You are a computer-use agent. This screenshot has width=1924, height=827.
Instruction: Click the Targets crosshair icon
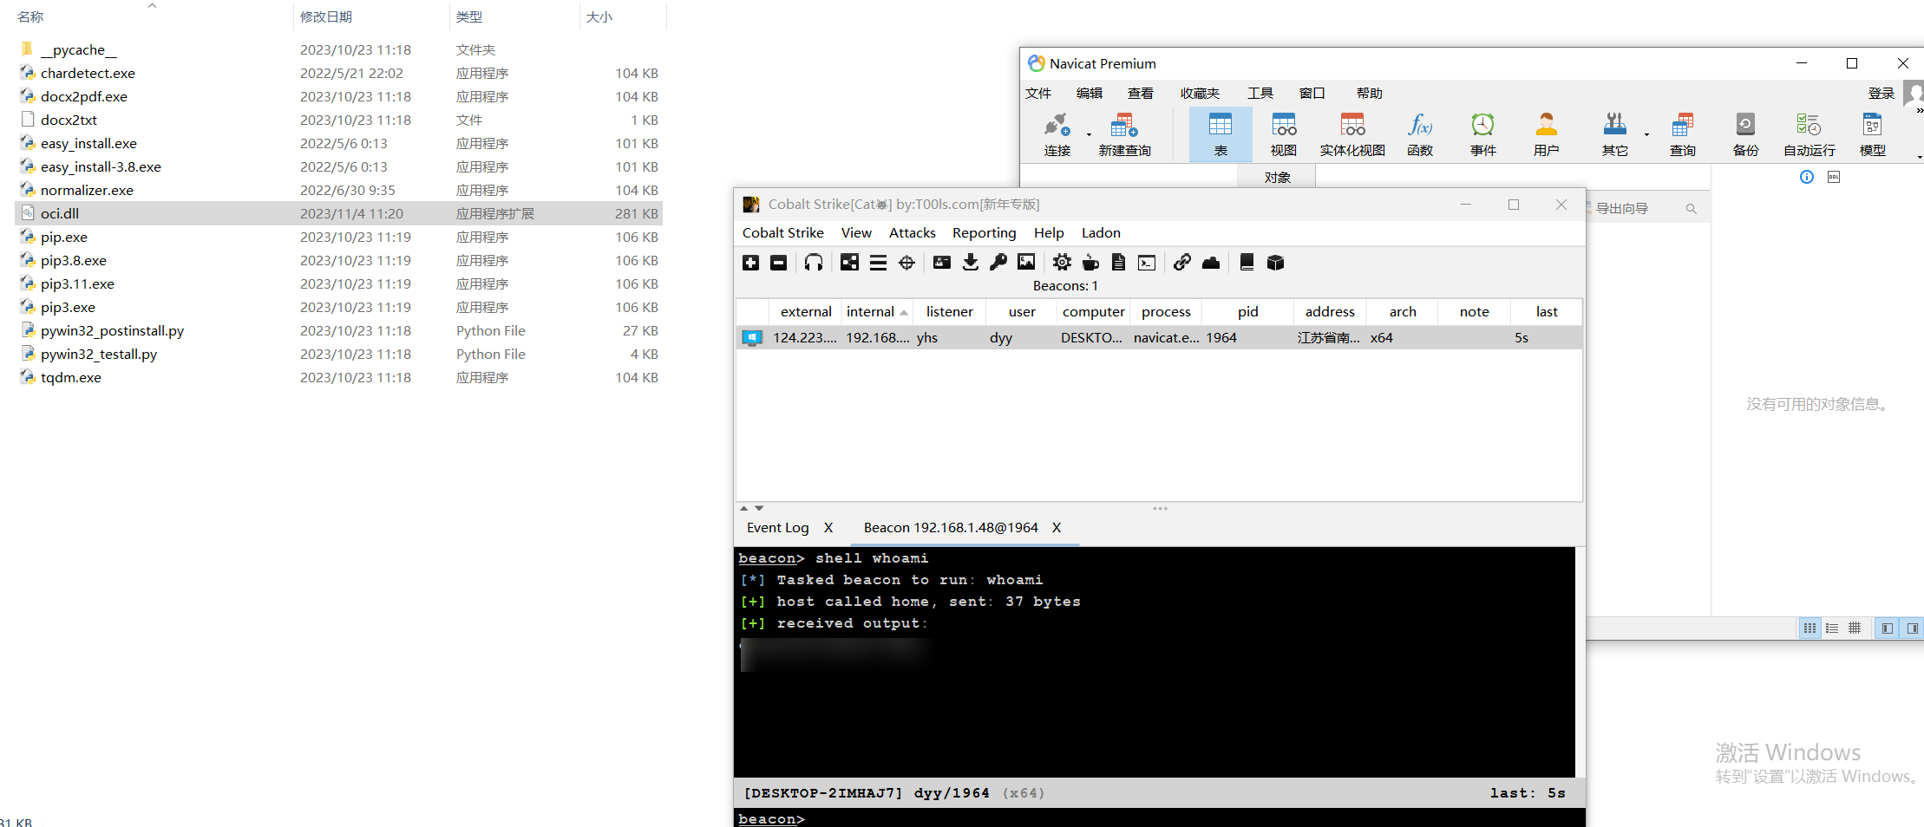[906, 263]
